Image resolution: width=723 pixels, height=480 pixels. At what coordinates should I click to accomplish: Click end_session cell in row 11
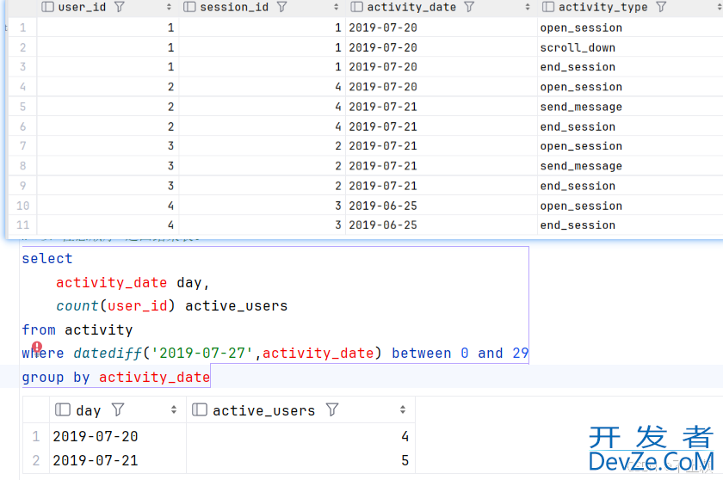(x=630, y=225)
